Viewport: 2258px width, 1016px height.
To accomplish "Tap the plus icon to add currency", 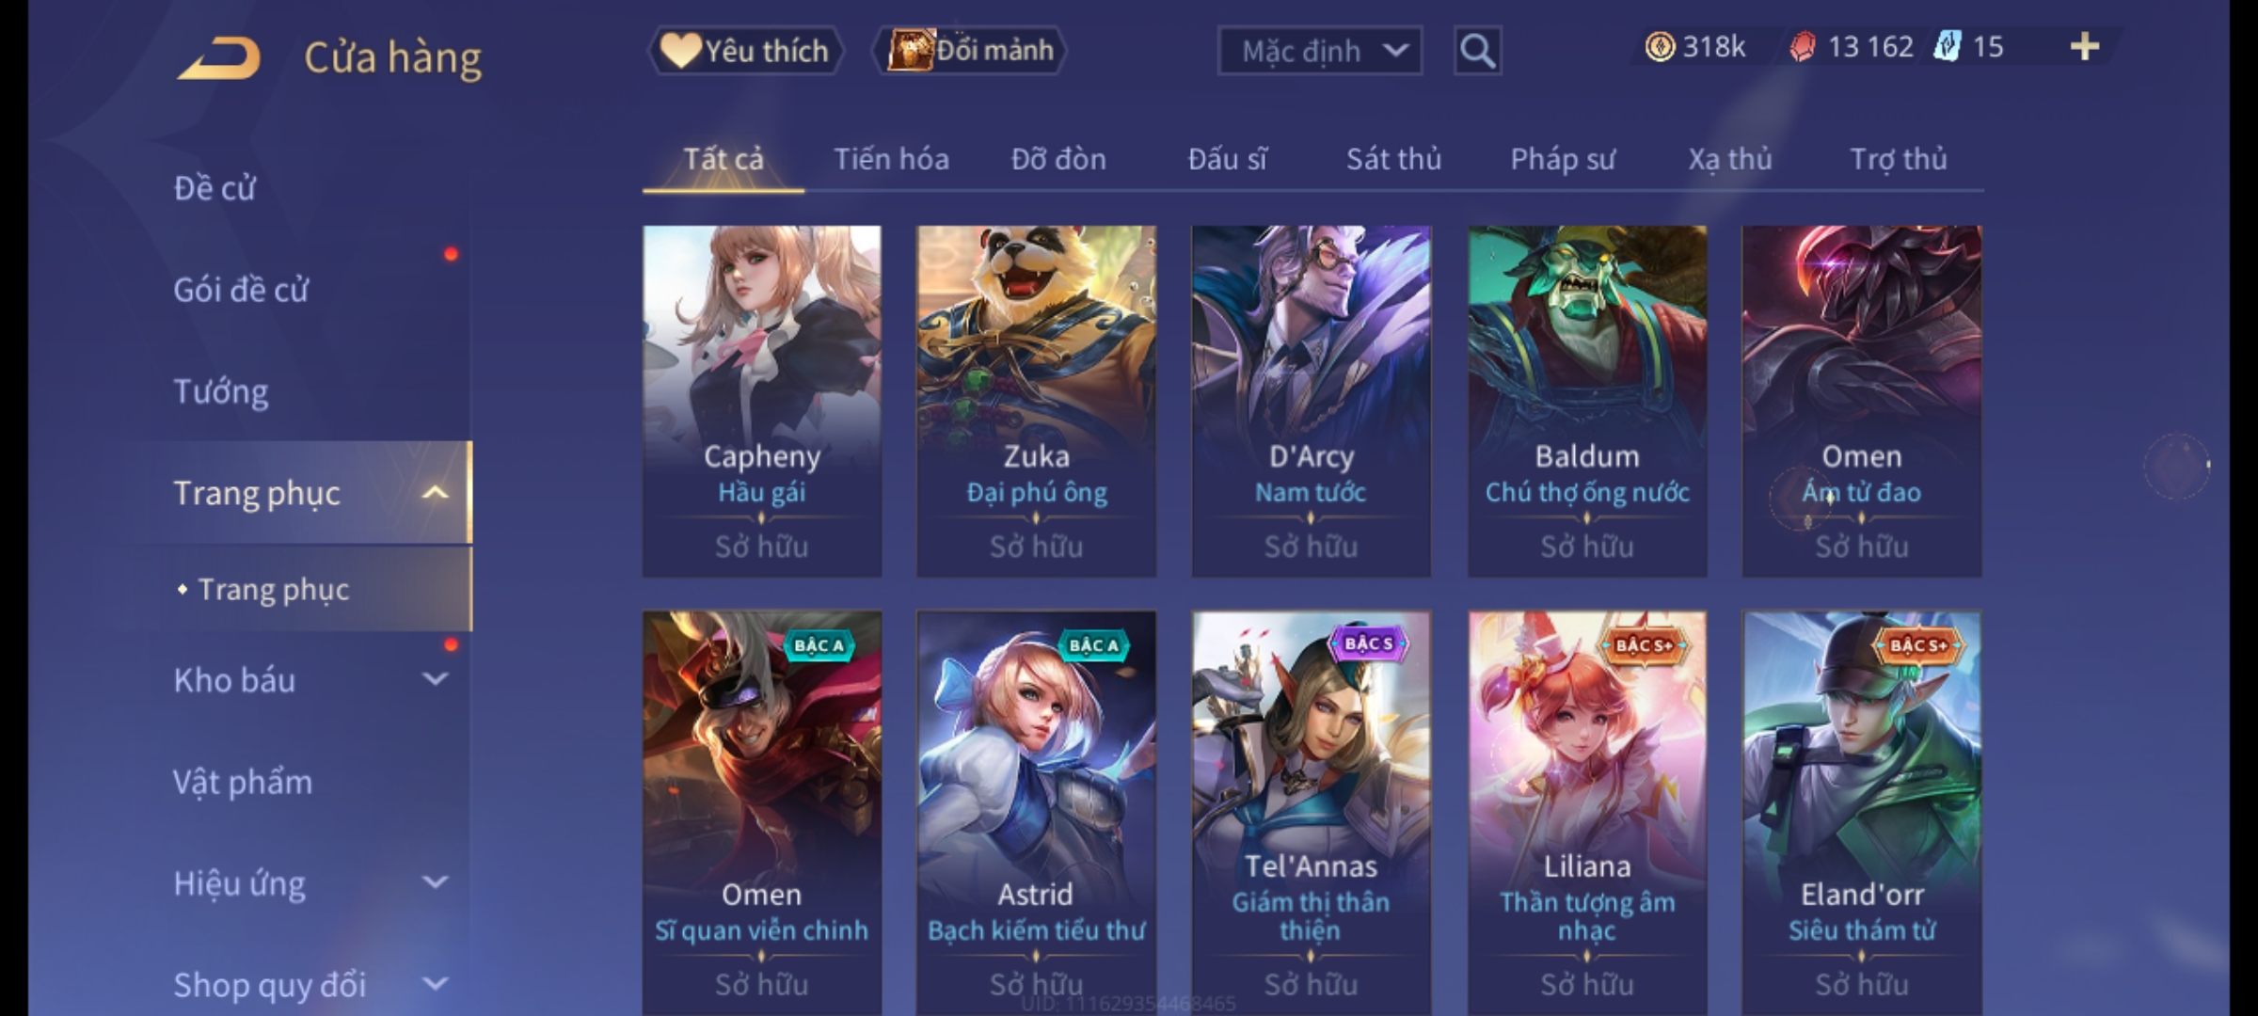I will click(x=2085, y=47).
